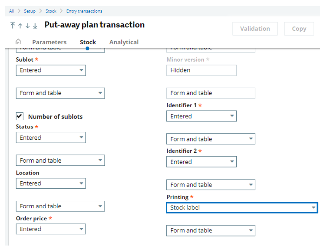The height and width of the screenshot is (249, 324).
Task: Select the Stock tab
Action: click(88, 42)
